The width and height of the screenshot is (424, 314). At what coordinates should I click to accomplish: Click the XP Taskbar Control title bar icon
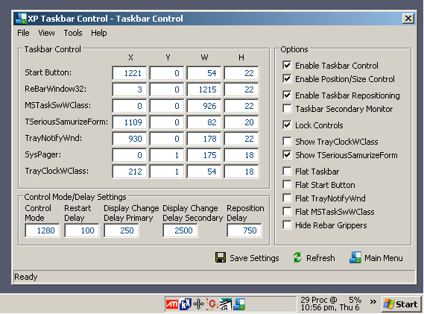(21, 19)
